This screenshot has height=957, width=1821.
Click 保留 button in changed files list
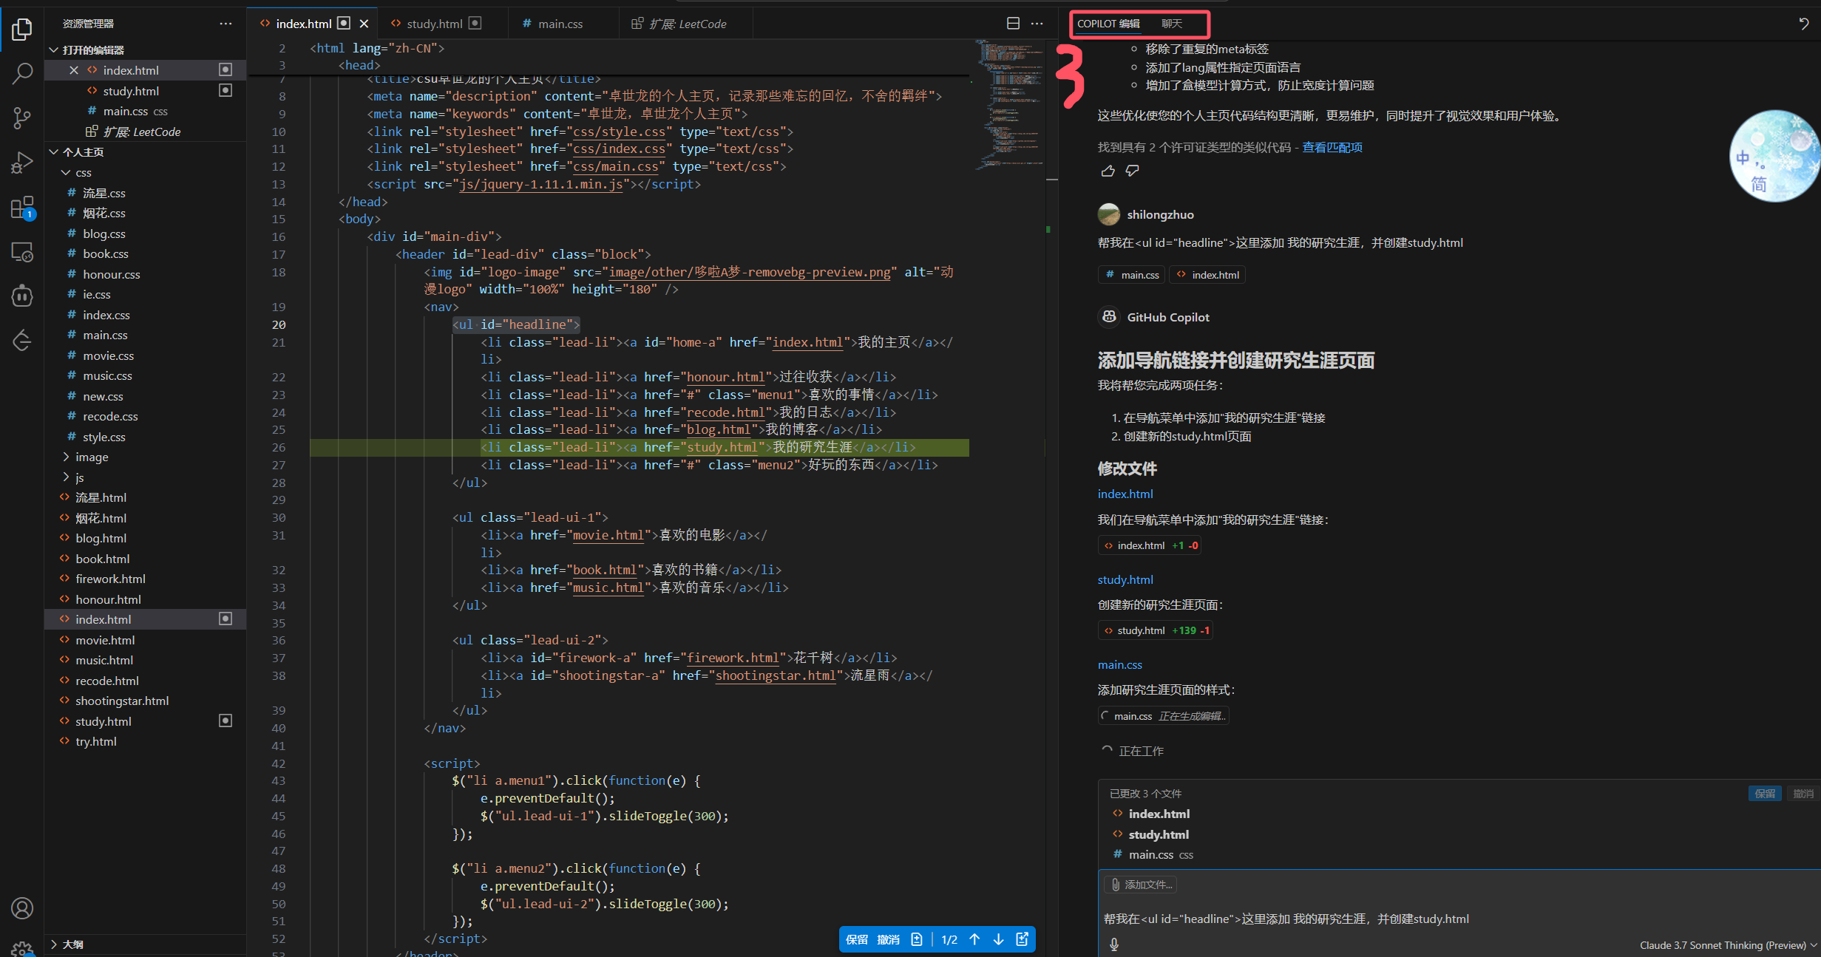[x=1764, y=793]
